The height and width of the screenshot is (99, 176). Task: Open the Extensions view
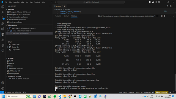click(3, 29)
